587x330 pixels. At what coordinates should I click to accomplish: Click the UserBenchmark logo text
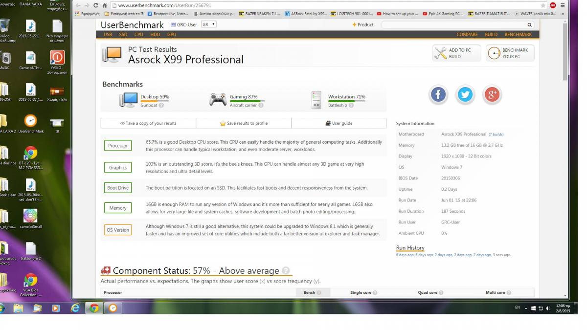tap(132, 24)
